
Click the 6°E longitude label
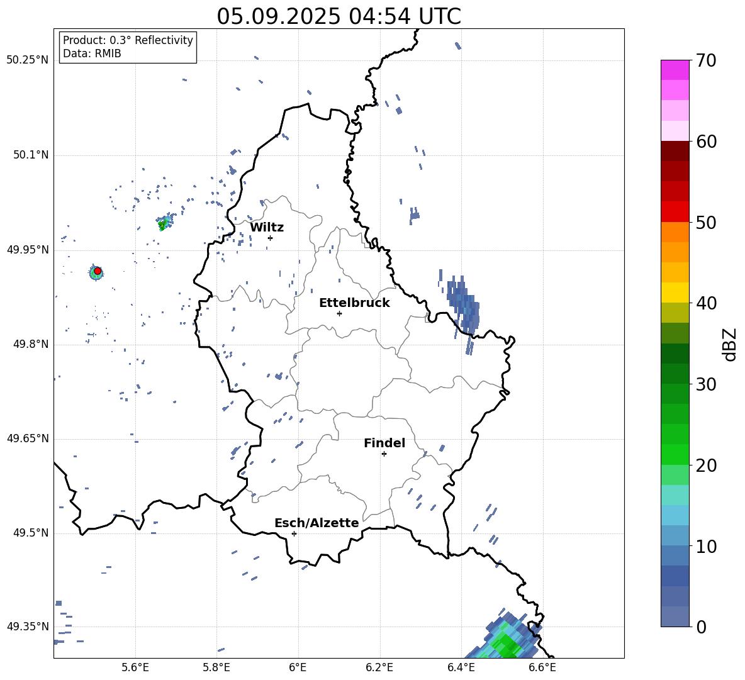coord(298,667)
